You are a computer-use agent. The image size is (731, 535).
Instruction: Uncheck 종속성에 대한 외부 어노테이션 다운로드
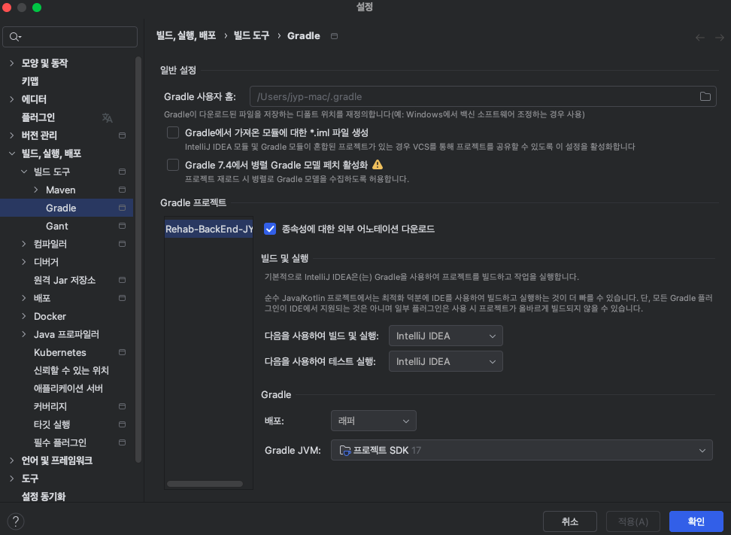[x=270, y=229]
